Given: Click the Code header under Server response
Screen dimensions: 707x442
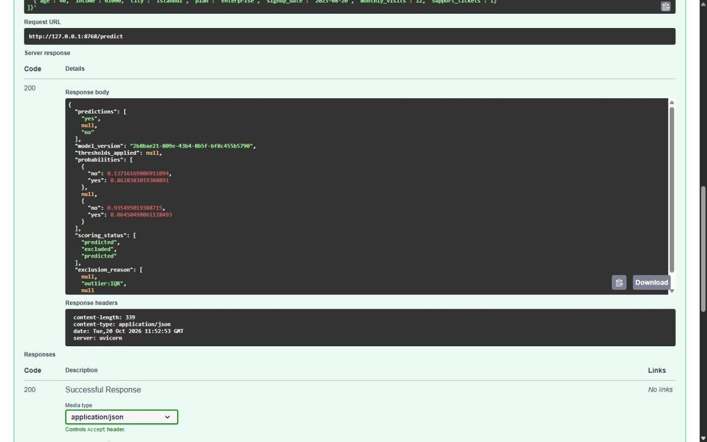Looking at the screenshot, I should 33,69.
